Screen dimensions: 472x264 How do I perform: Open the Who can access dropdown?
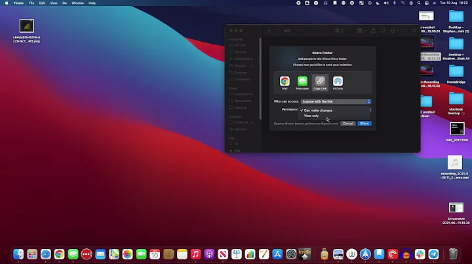pos(336,102)
